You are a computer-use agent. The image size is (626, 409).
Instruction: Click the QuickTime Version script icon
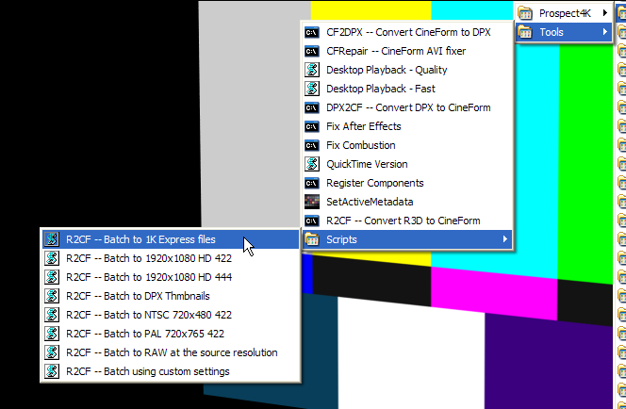coord(312,164)
